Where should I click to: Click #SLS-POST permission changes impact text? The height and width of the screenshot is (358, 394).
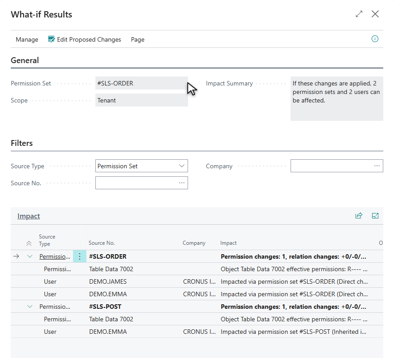[294, 307]
